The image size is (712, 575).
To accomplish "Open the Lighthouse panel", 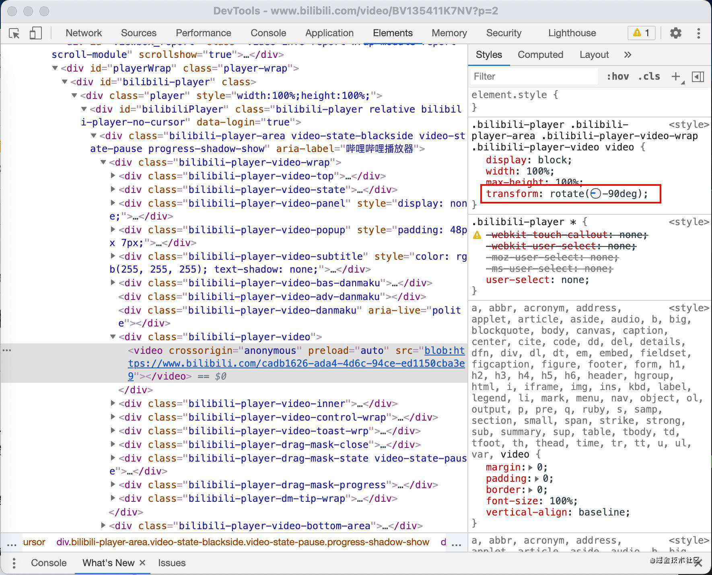I will click(572, 33).
